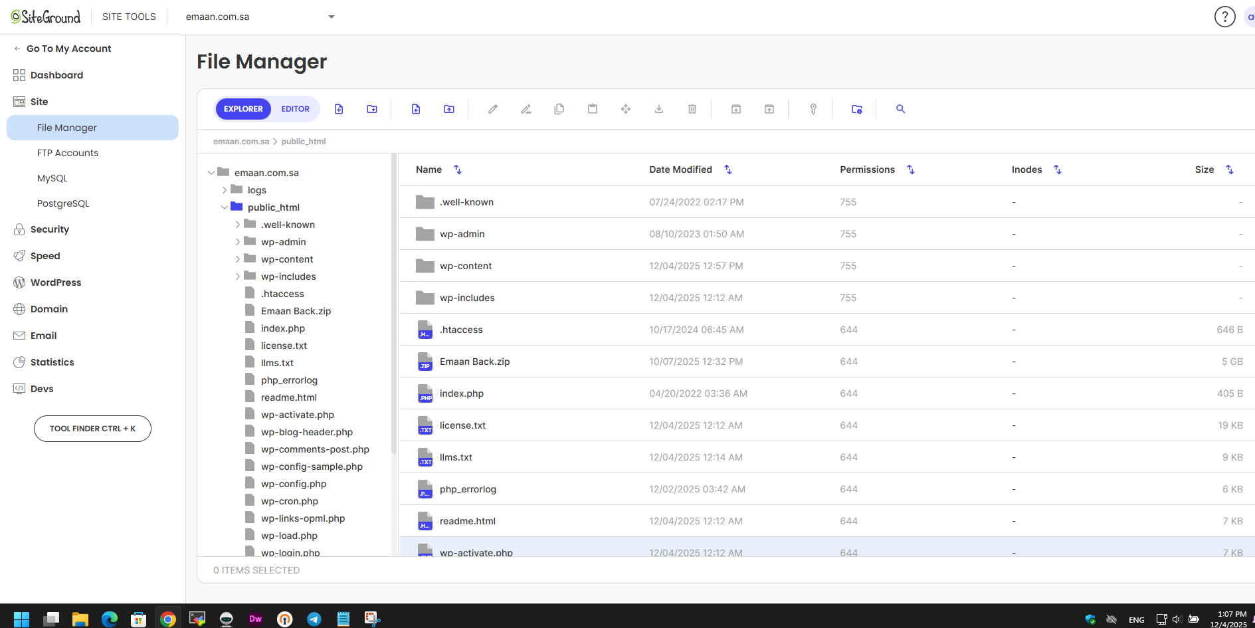The image size is (1255, 628).
Task: Collapse the public_html tree folder
Action: pyautogui.click(x=225, y=207)
